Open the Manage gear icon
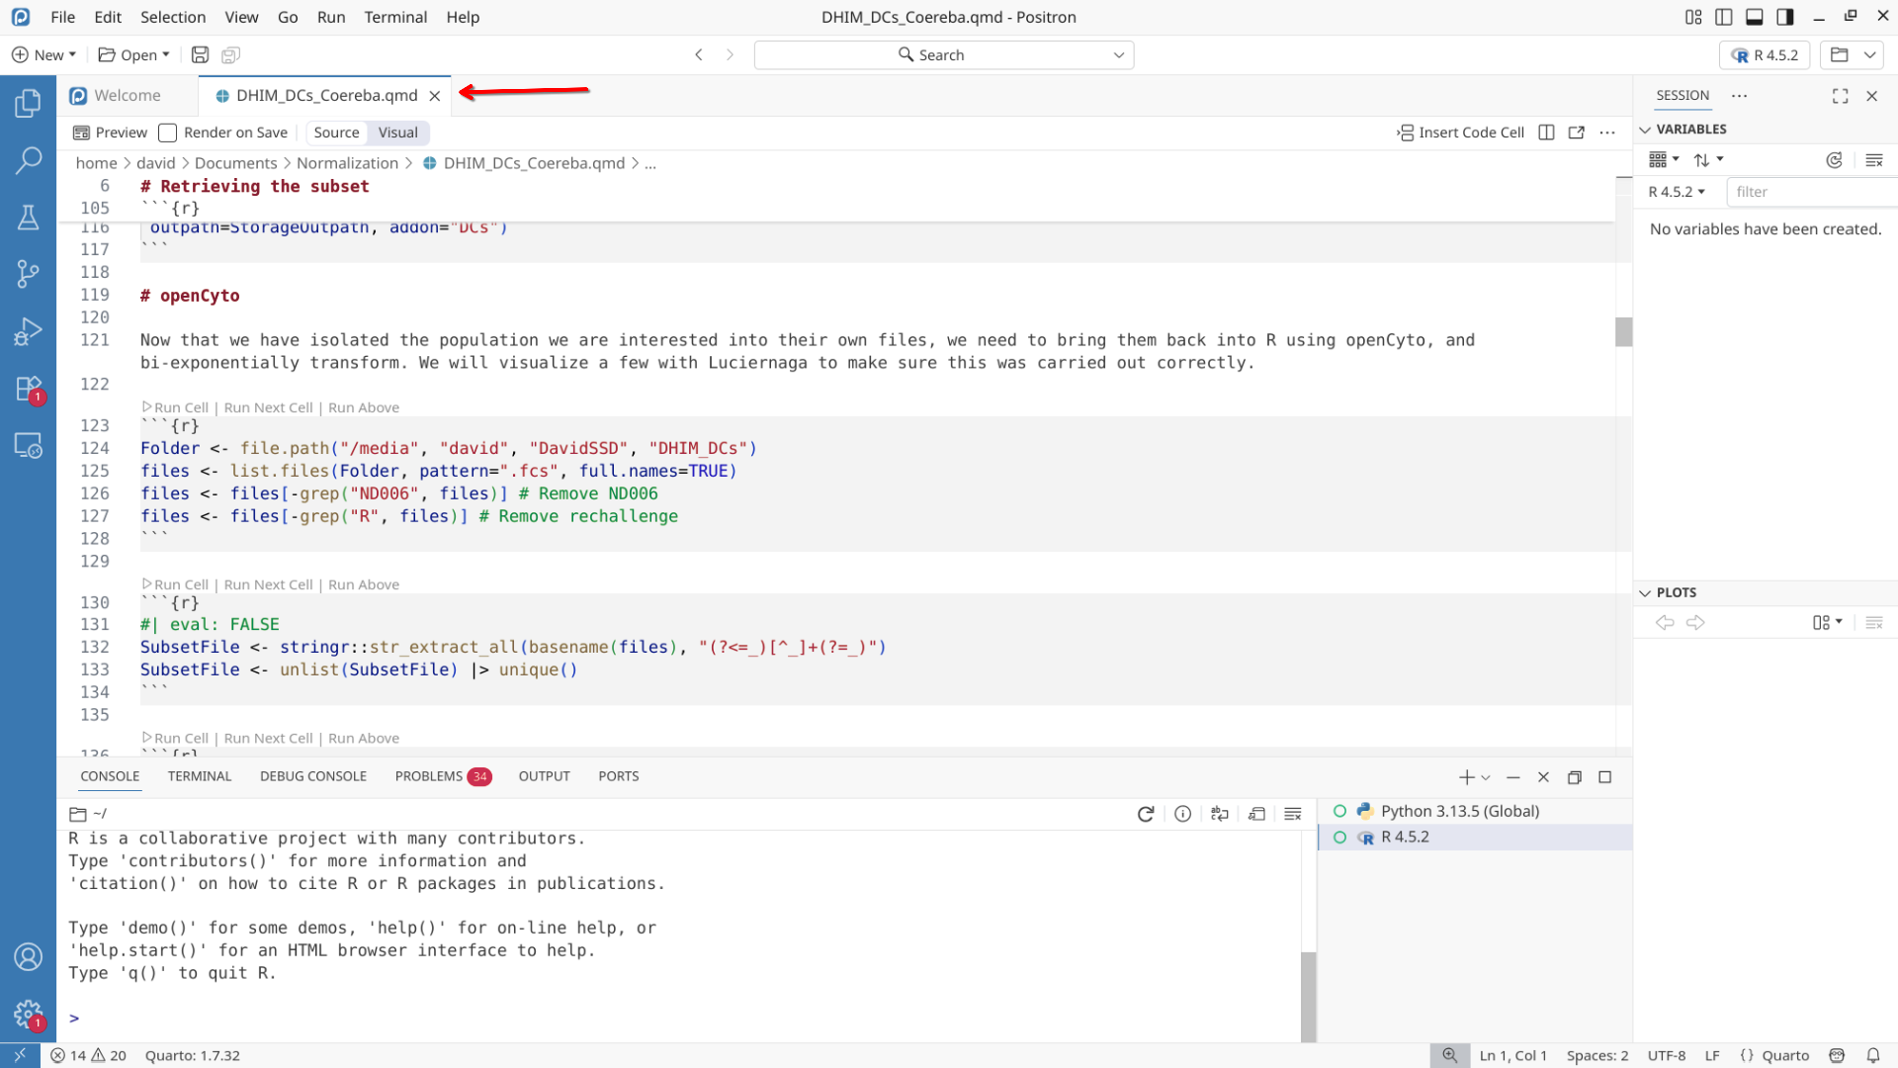1898x1068 pixels. point(28,1014)
